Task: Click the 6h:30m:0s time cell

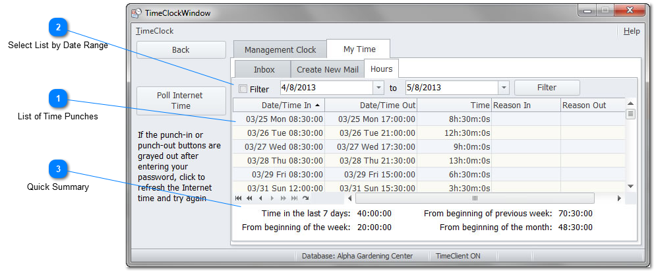Action: coord(454,174)
